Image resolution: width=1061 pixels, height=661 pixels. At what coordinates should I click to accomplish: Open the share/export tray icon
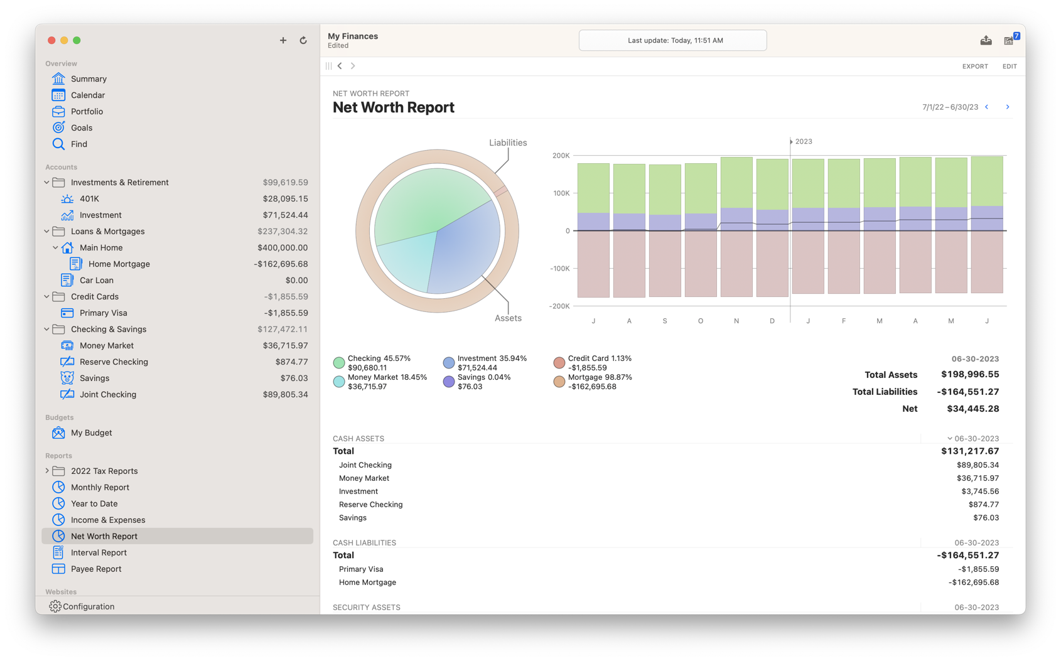(x=986, y=40)
